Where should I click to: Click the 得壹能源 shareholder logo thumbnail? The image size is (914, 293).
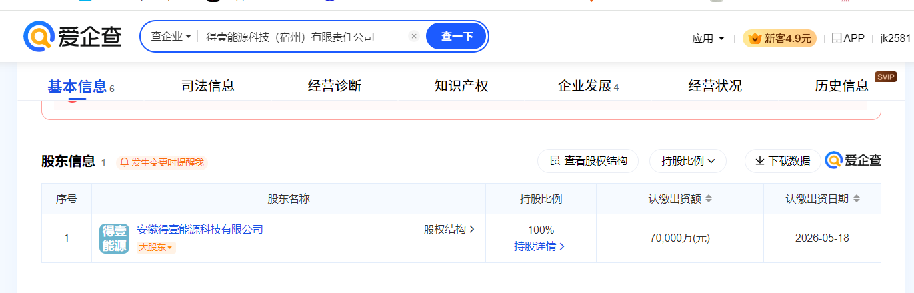tap(114, 238)
